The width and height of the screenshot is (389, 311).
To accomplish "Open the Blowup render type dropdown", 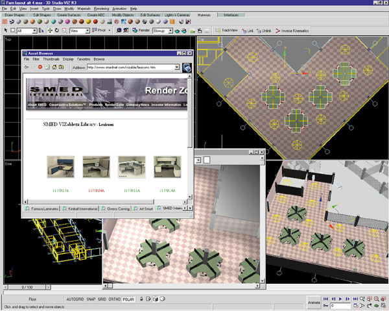I will (171, 31).
